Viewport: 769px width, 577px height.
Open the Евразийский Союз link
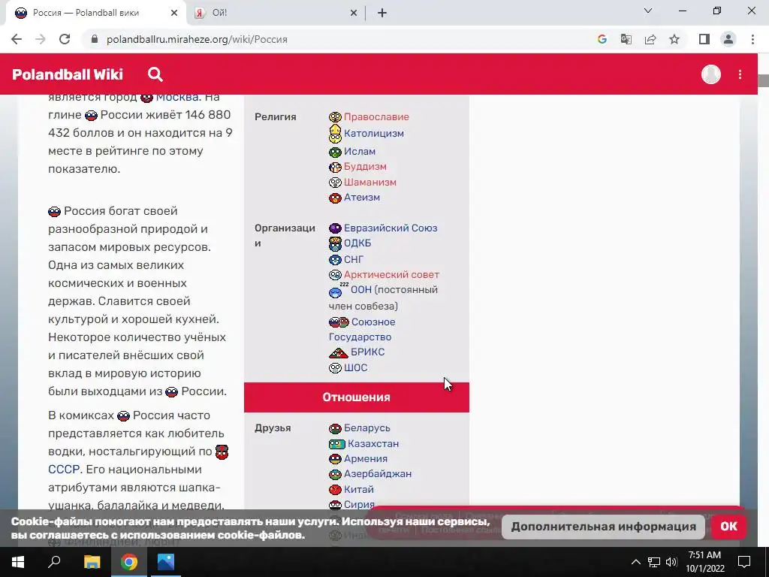391,228
